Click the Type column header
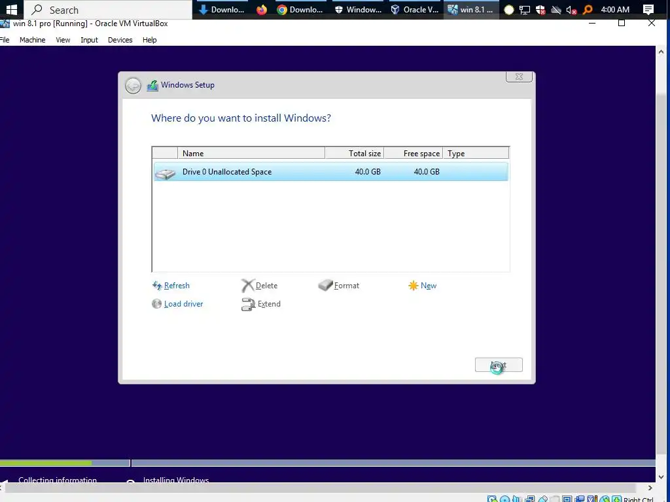This screenshot has height=502, width=670. (476, 153)
